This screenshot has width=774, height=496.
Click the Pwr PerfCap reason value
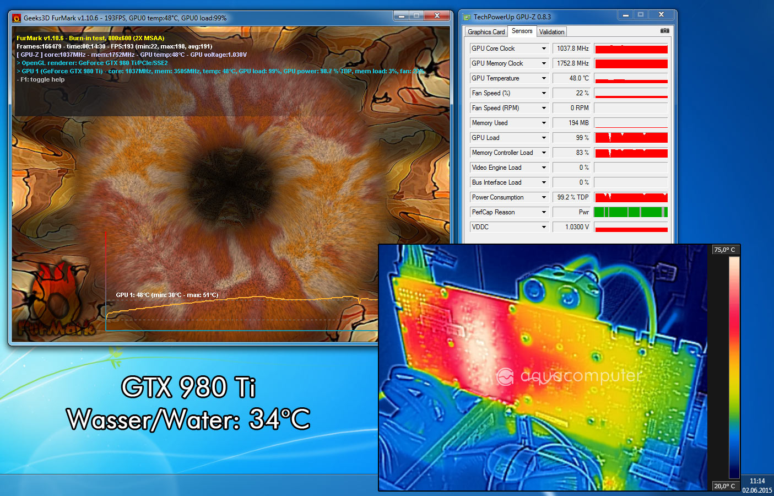click(572, 212)
